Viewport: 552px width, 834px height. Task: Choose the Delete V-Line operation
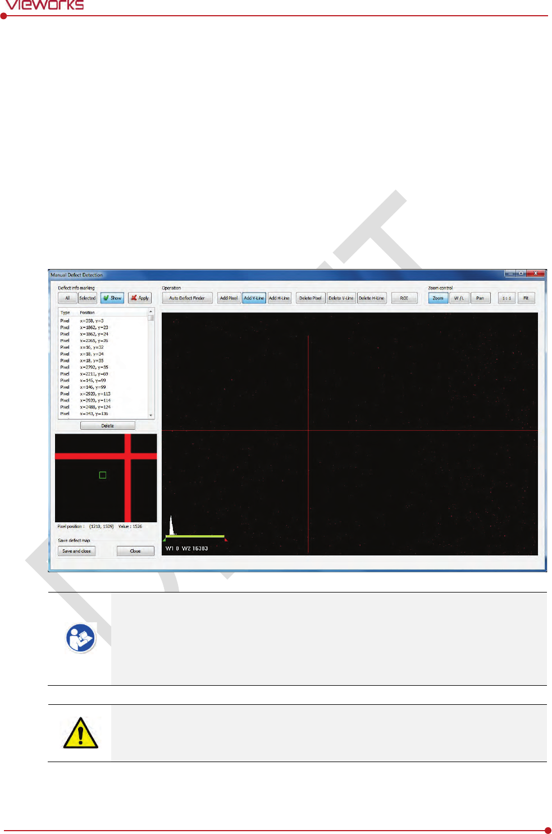pyautogui.click(x=341, y=298)
